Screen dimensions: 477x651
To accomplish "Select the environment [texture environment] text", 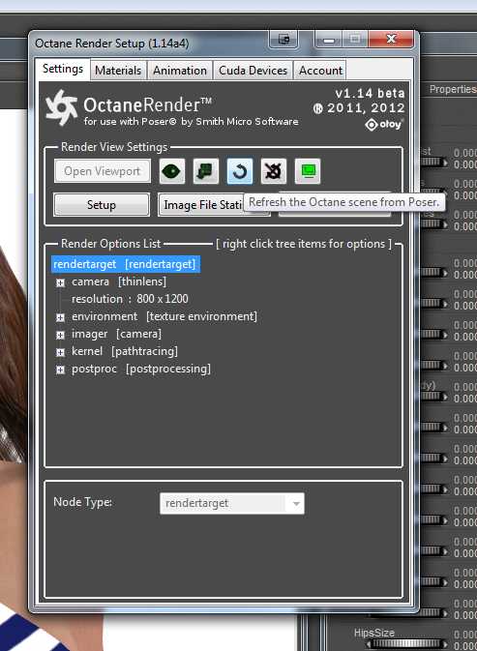I will point(164,316).
